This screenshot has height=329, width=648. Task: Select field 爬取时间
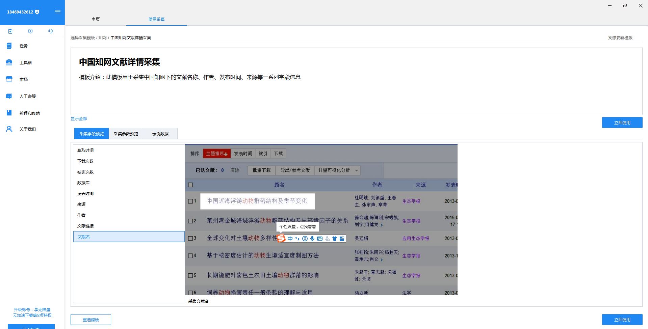coord(129,150)
